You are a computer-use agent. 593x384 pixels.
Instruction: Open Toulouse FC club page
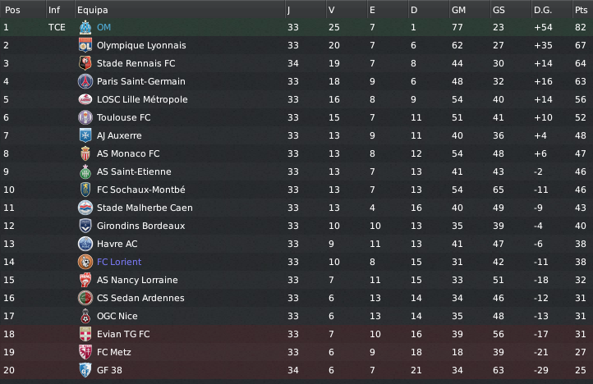[x=123, y=117]
